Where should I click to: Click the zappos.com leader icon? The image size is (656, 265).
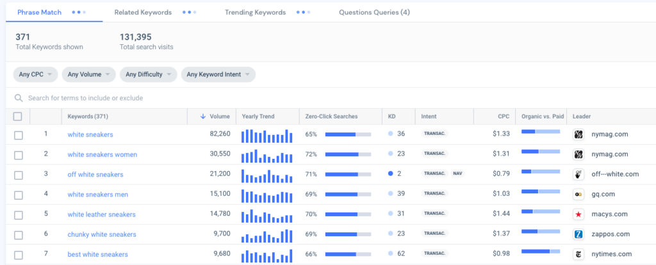[578, 234]
